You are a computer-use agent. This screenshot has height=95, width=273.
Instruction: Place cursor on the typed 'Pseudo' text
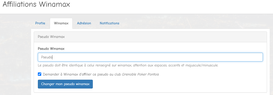(47, 57)
